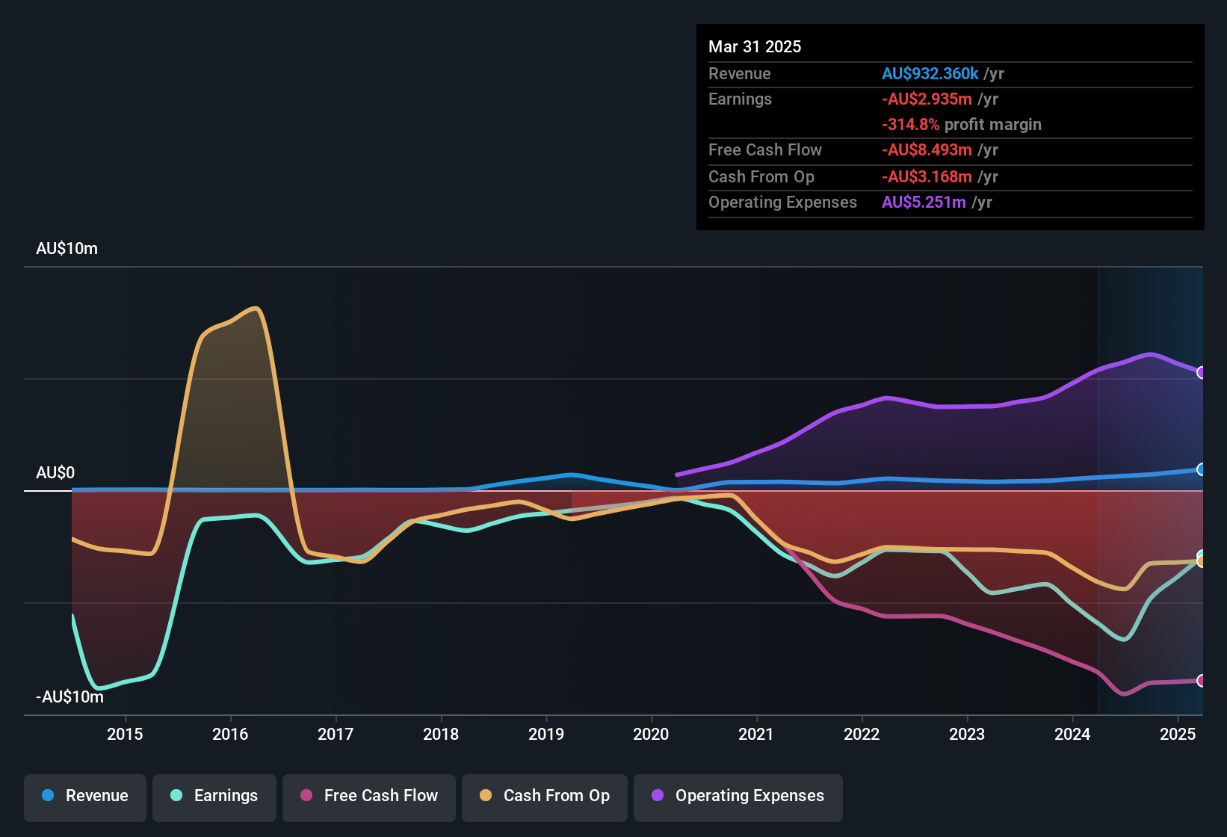
Task: Click the 2021 x-axis label
Action: click(756, 734)
